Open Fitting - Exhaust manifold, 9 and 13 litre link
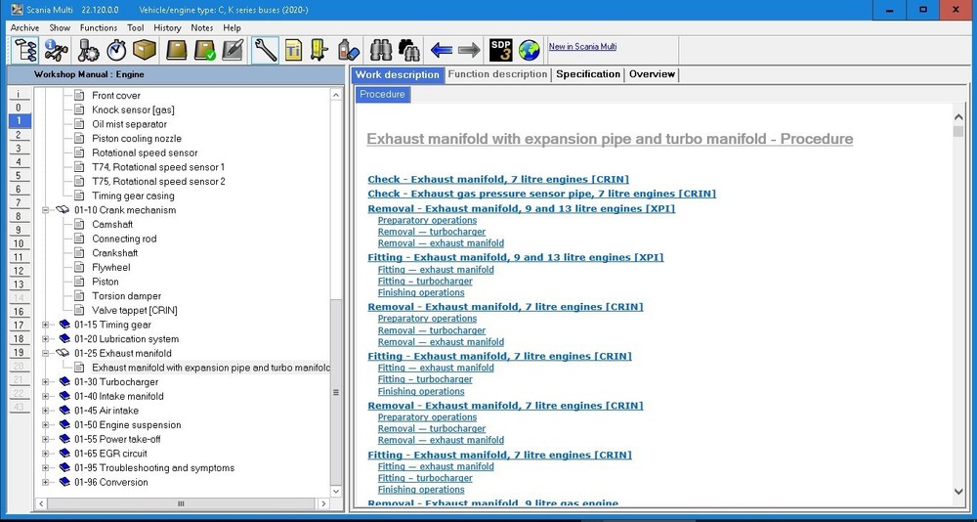This screenshot has height=522, width=977. [515, 257]
